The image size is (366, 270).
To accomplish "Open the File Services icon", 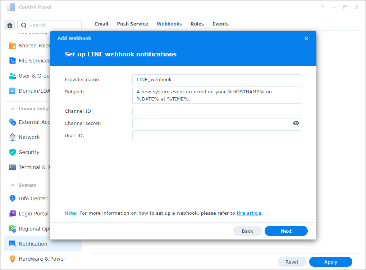I will pyautogui.click(x=12, y=61).
